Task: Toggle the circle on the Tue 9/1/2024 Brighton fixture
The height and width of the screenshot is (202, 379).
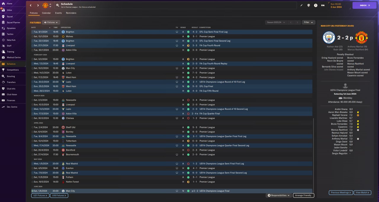Action: 33,32
